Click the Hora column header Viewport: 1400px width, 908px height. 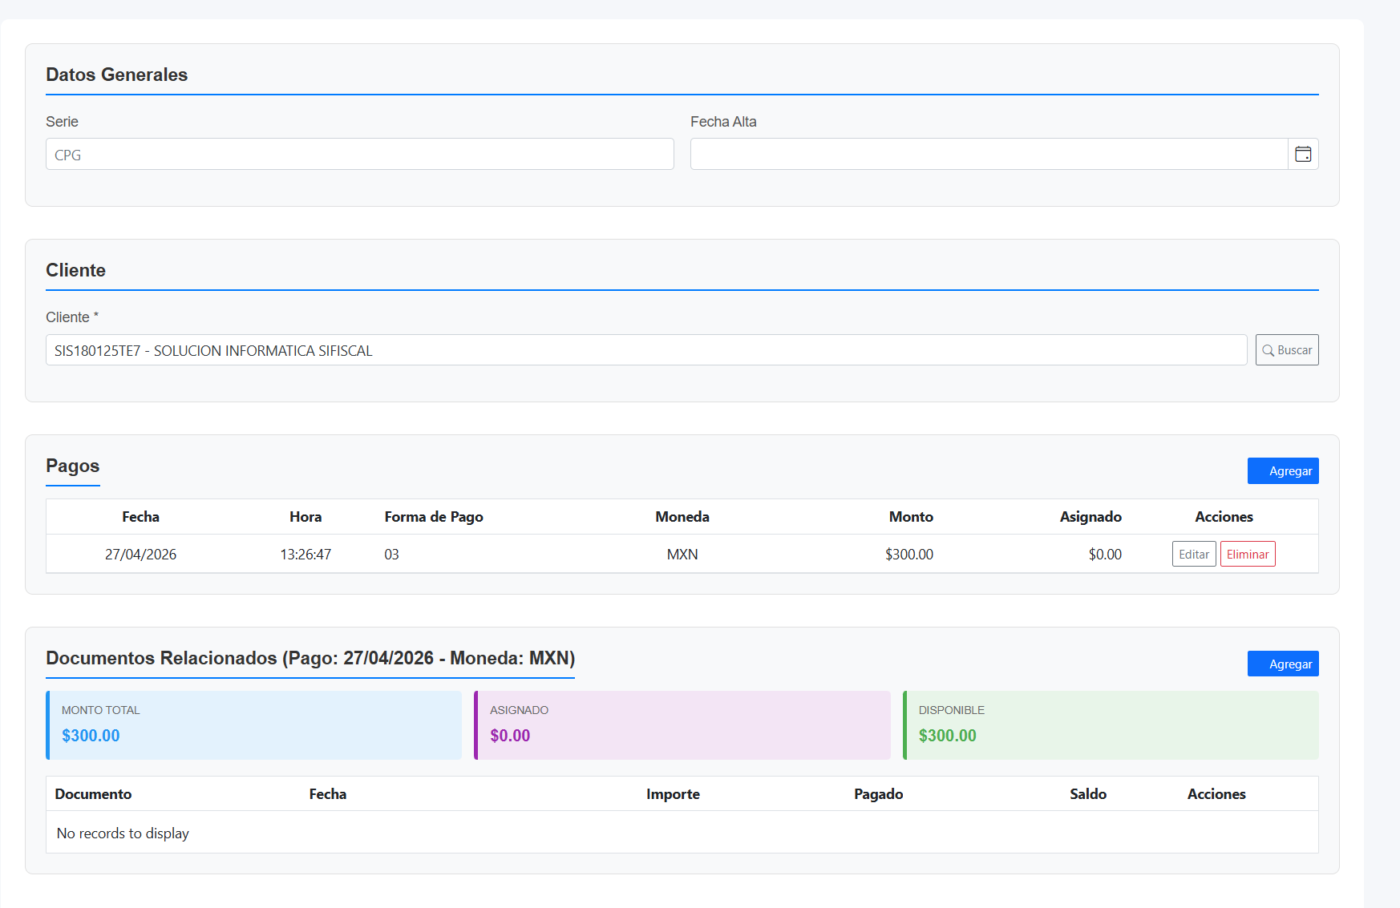click(x=305, y=517)
